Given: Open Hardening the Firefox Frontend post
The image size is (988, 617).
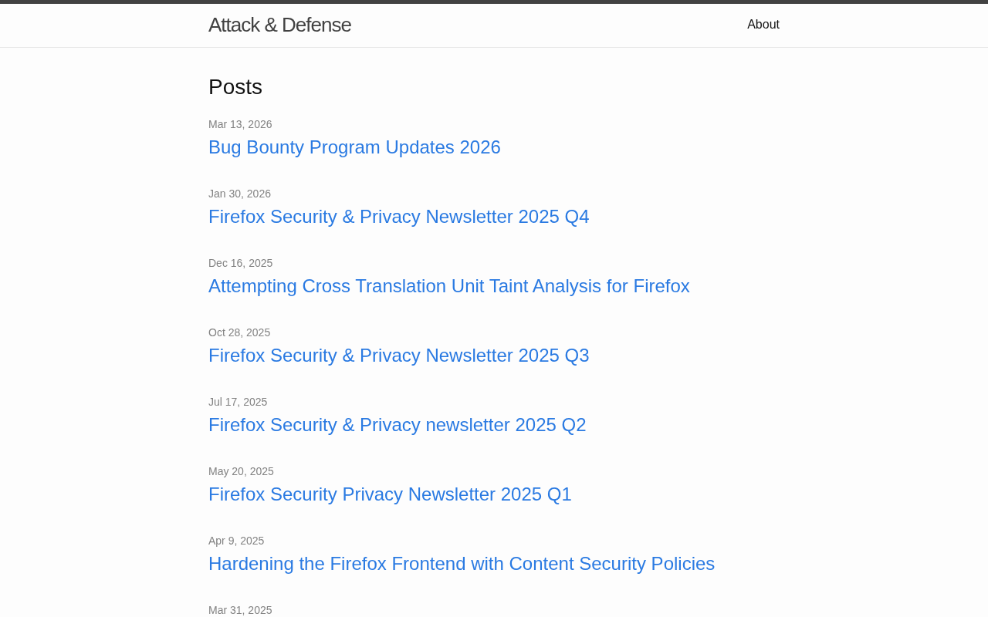Looking at the screenshot, I should (461, 564).
